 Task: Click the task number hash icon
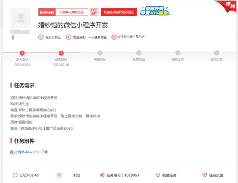click(102, 175)
